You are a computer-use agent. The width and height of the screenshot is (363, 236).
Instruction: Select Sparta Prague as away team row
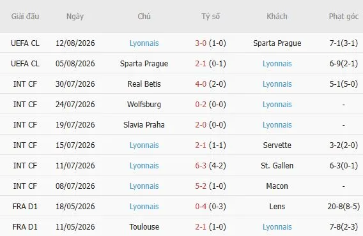coord(277,43)
